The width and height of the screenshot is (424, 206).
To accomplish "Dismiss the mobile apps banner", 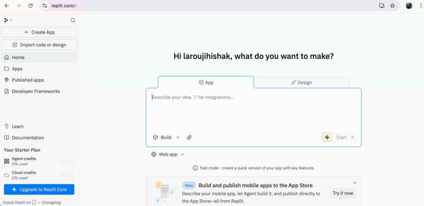I will pos(355,183).
